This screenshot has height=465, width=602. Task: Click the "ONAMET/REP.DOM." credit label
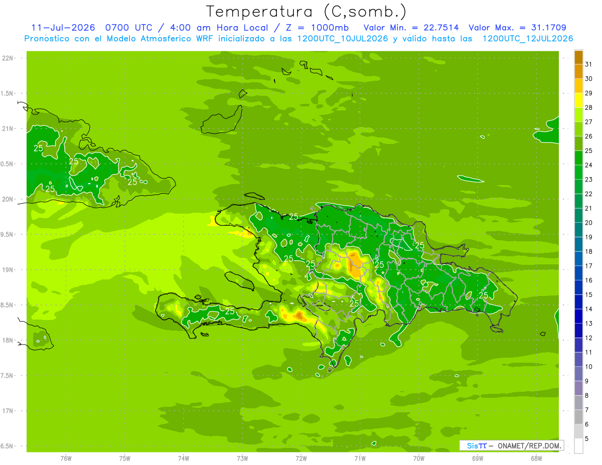(x=529, y=445)
